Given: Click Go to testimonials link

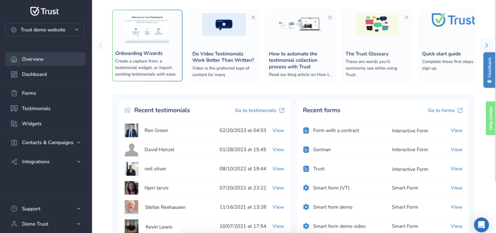Looking at the screenshot, I should 256,110.
